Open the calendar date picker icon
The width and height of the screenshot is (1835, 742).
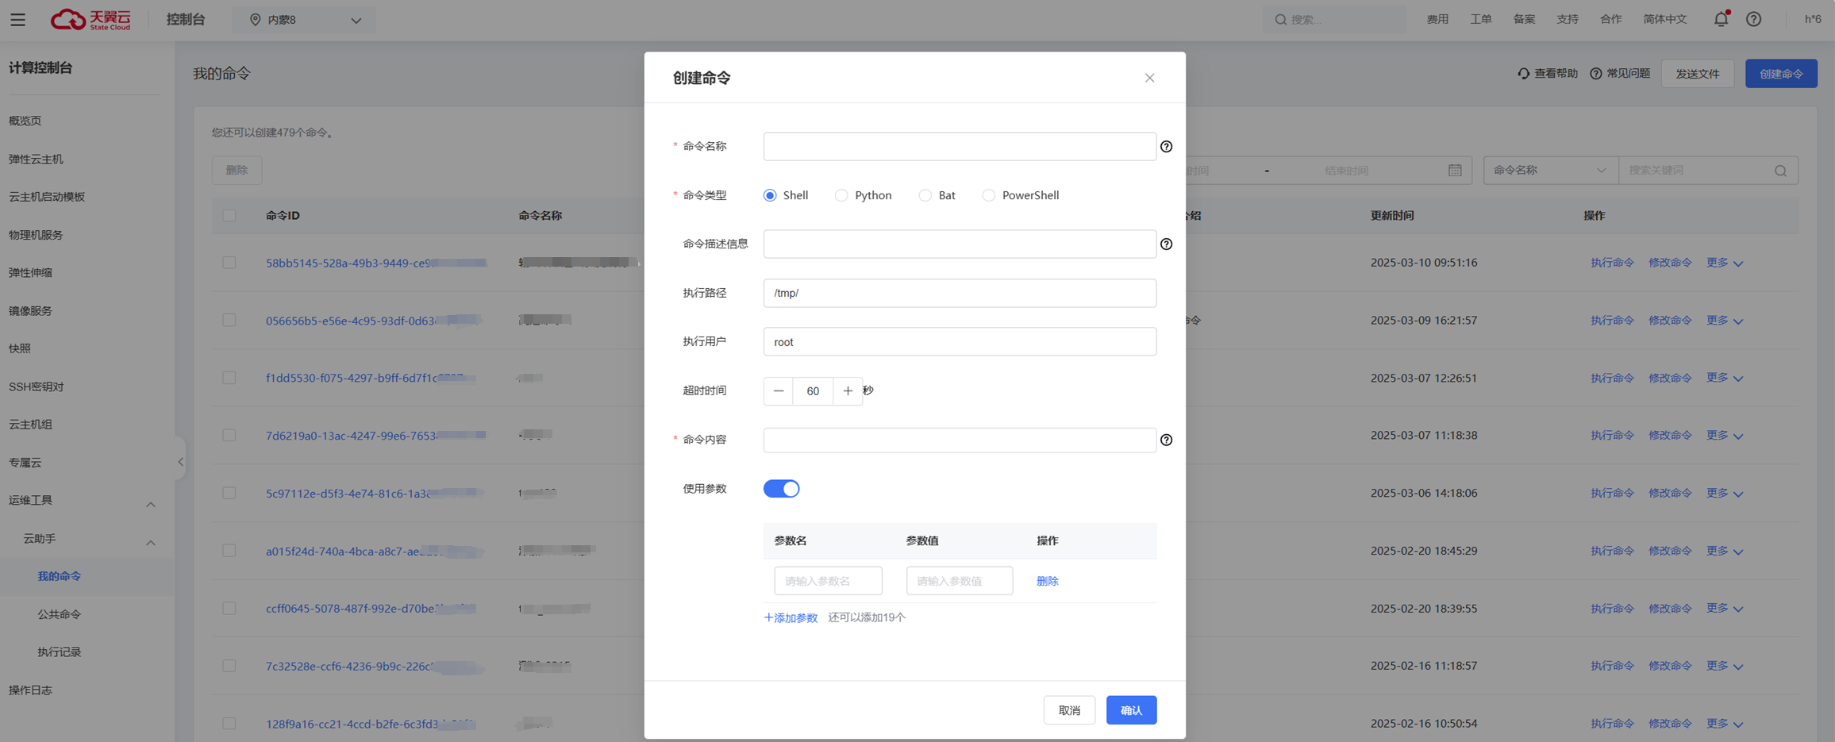[x=1455, y=170]
